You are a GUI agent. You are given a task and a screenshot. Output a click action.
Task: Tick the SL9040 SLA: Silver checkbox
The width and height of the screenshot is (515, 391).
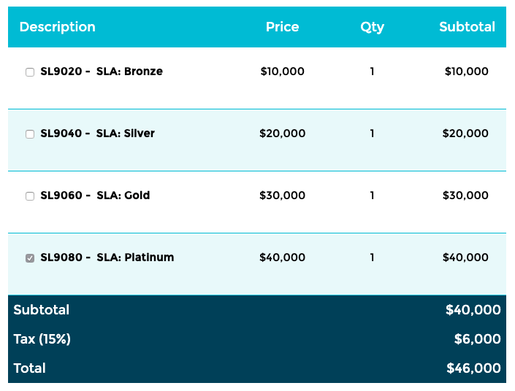click(30, 134)
